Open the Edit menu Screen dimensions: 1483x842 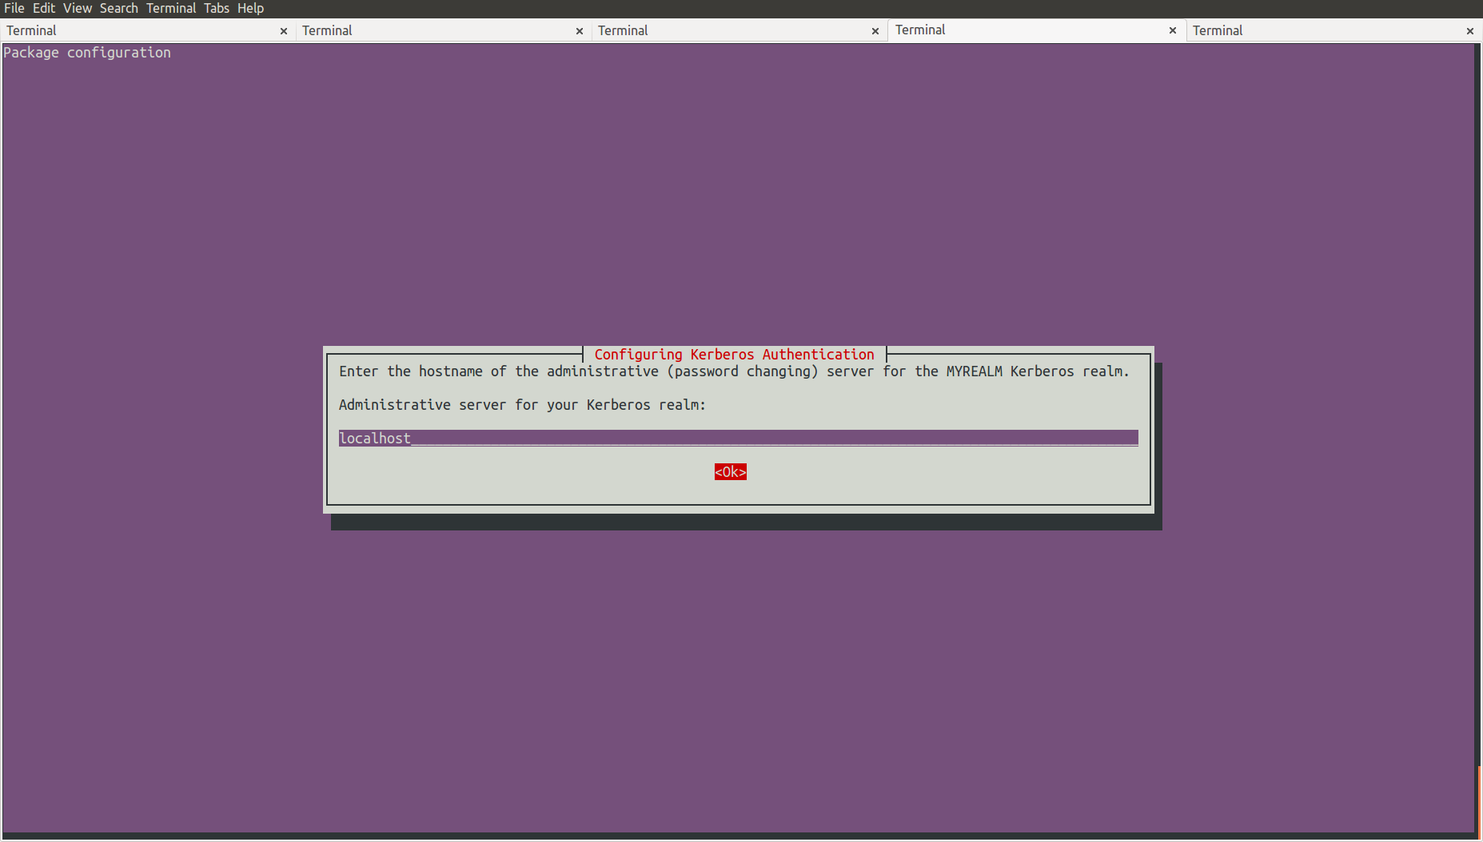[x=44, y=8]
